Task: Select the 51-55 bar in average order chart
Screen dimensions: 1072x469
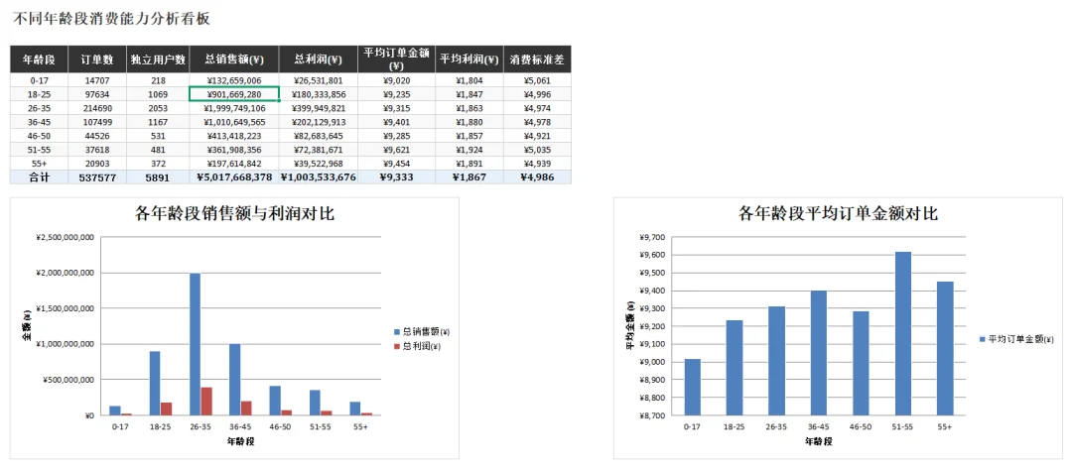Action: [x=903, y=333]
